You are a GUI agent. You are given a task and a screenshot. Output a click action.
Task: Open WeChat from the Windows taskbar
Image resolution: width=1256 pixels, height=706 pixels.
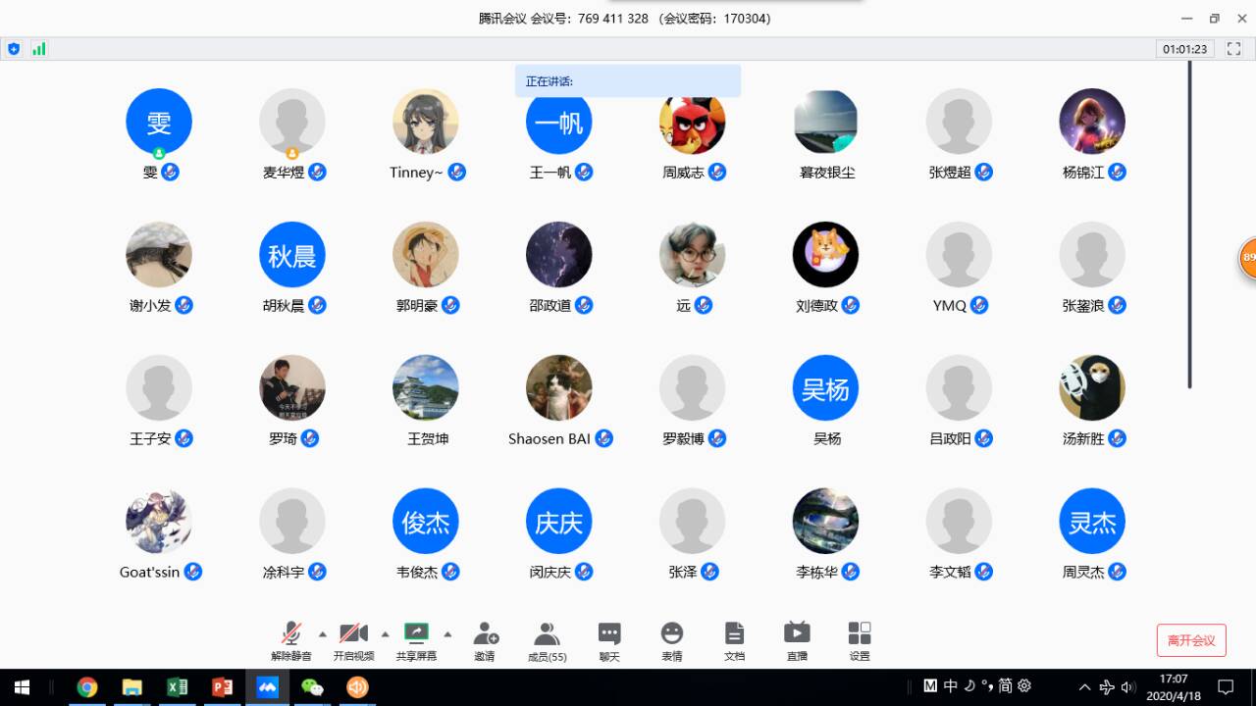pos(312,687)
